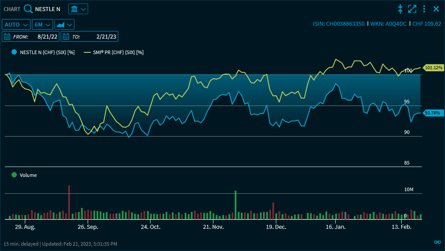Open the area chart type dropdown
Viewport: 445px width, 251px height.
(x=64, y=24)
